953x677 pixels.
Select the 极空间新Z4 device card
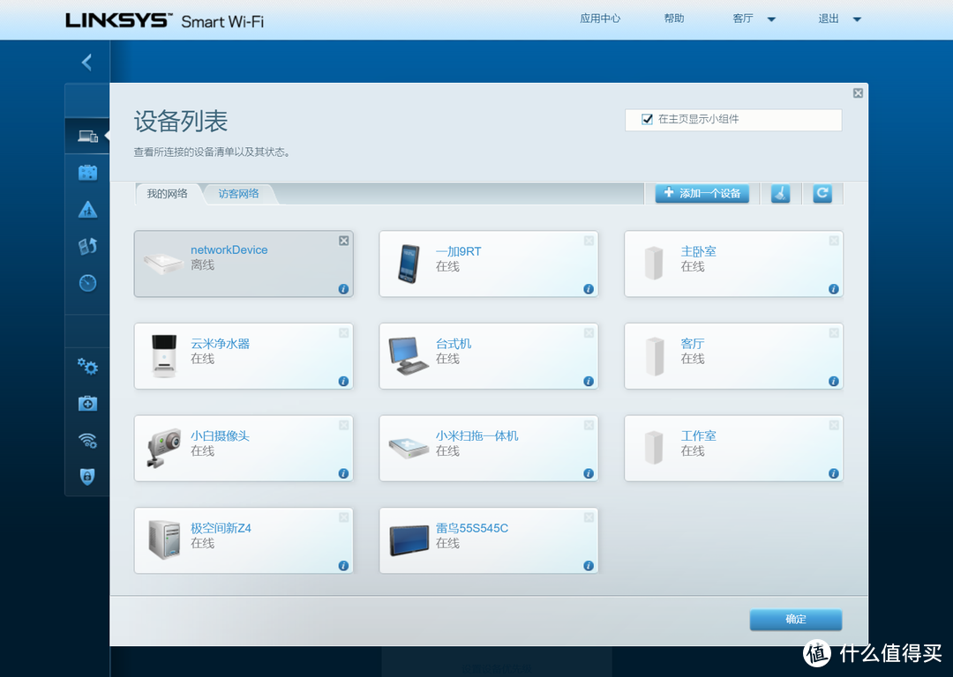coord(244,540)
